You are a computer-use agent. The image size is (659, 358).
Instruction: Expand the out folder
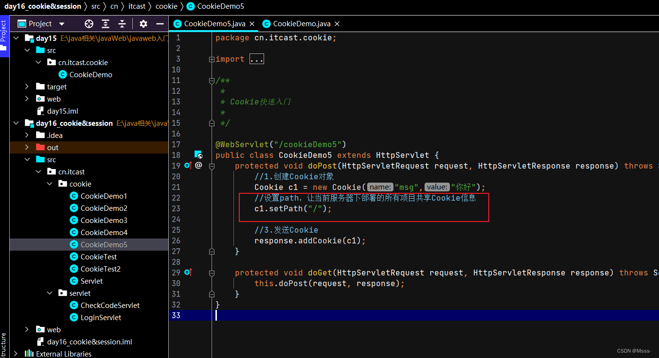27,148
